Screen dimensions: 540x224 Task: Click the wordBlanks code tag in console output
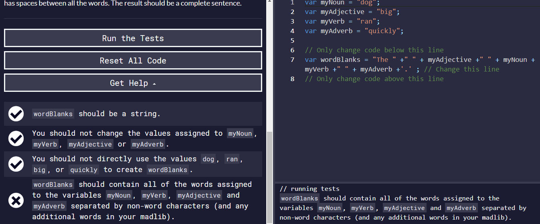tap(299, 198)
